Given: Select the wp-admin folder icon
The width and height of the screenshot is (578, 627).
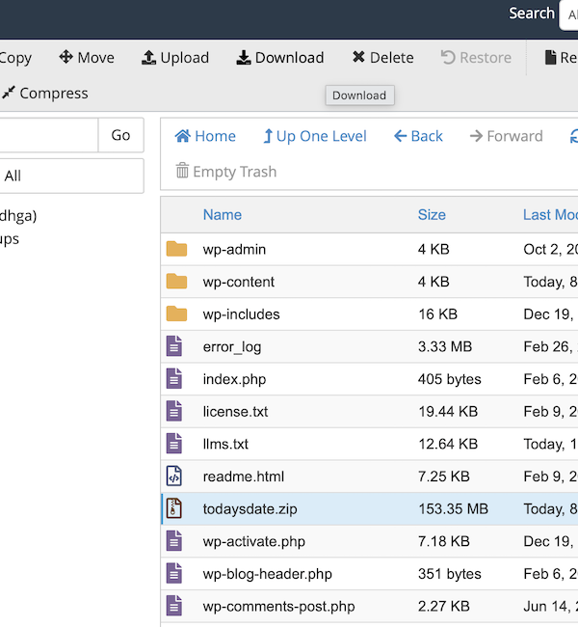Looking at the screenshot, I should click(176, 249).
